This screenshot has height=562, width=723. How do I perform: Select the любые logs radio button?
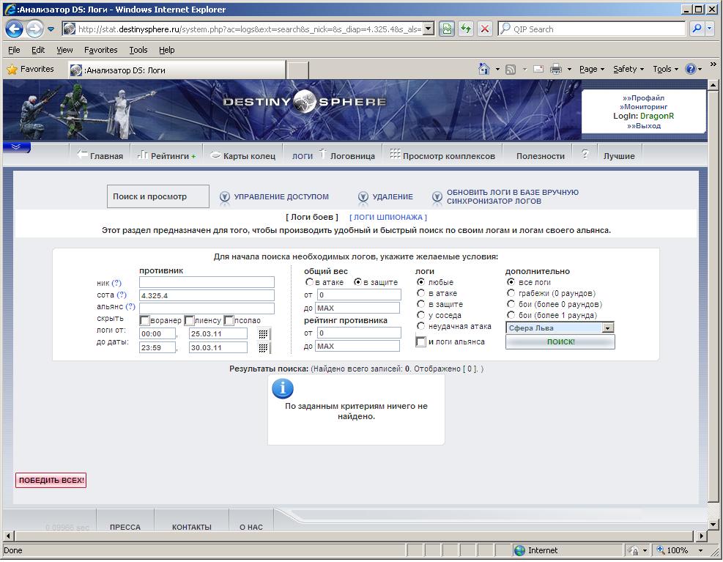pos(420,281)
